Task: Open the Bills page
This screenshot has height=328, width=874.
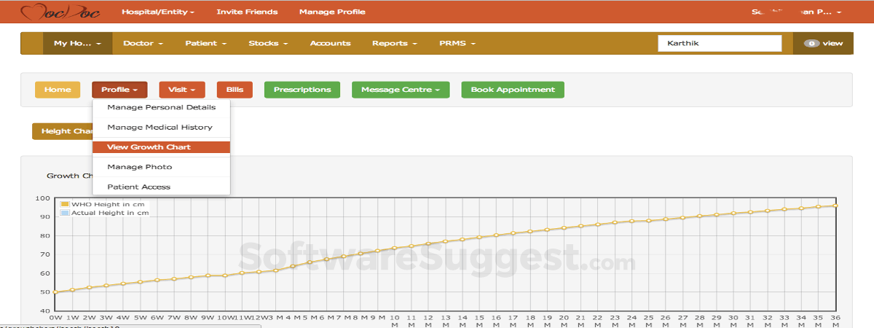Action: point(235,90)
